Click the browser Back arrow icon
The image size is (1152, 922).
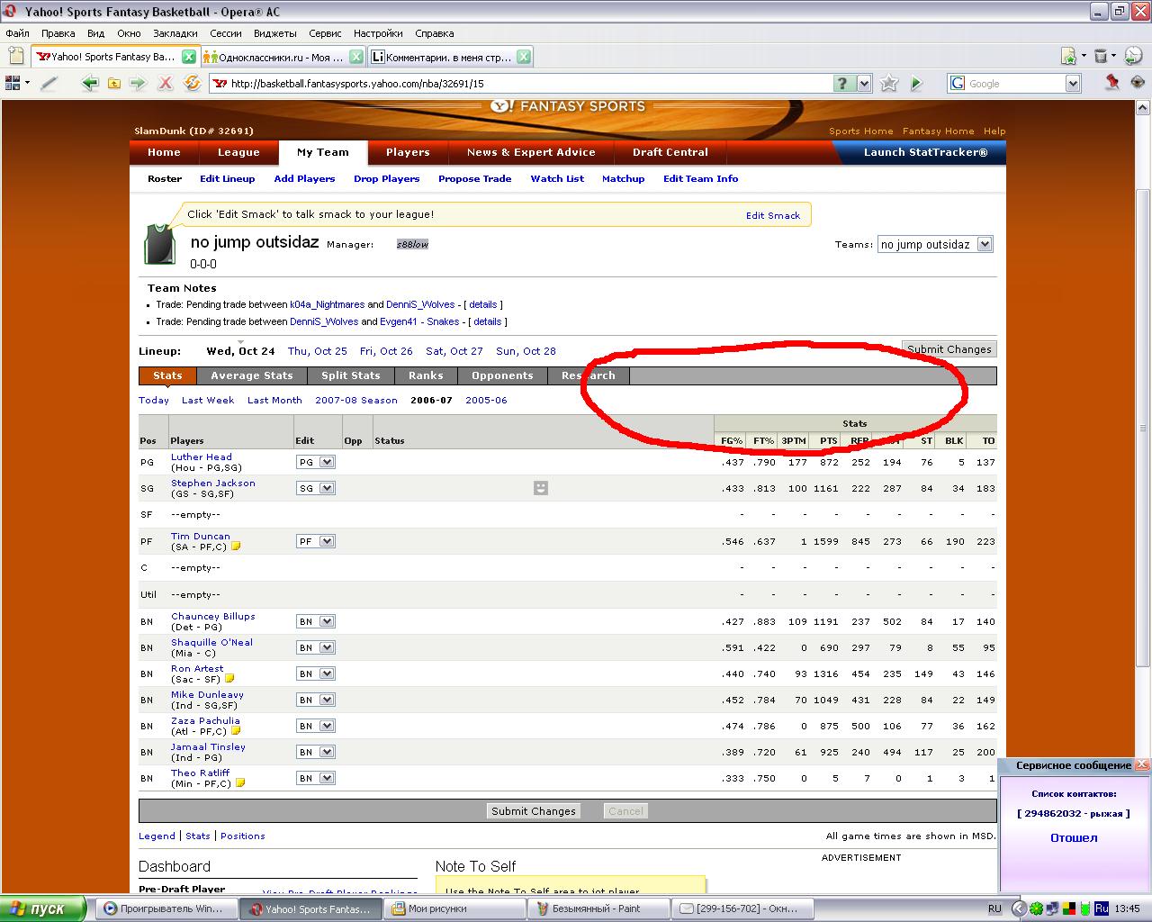tap(89, 83)
